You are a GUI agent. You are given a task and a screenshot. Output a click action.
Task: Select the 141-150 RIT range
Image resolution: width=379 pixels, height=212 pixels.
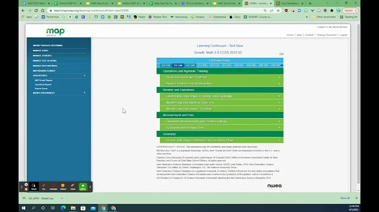click(x=190, y=65)
